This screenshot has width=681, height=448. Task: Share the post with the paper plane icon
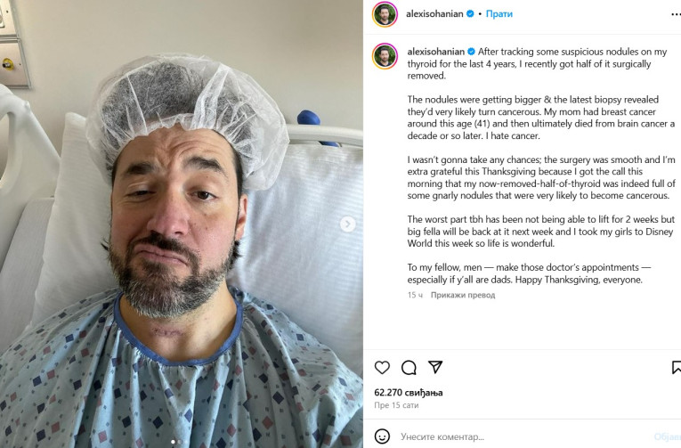[435, 367]
